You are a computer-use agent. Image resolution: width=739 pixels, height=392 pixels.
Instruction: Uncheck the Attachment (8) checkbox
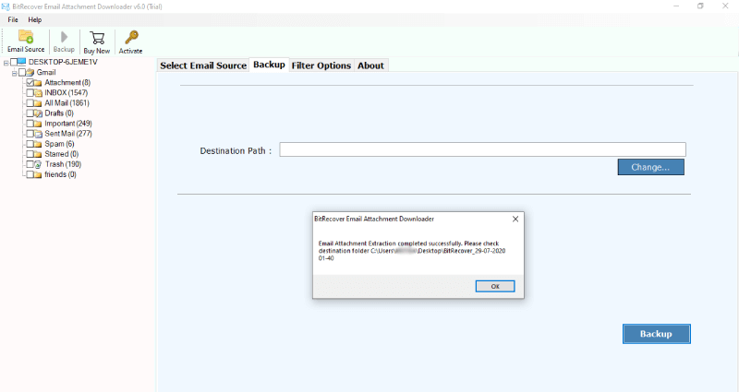[30, 83]
